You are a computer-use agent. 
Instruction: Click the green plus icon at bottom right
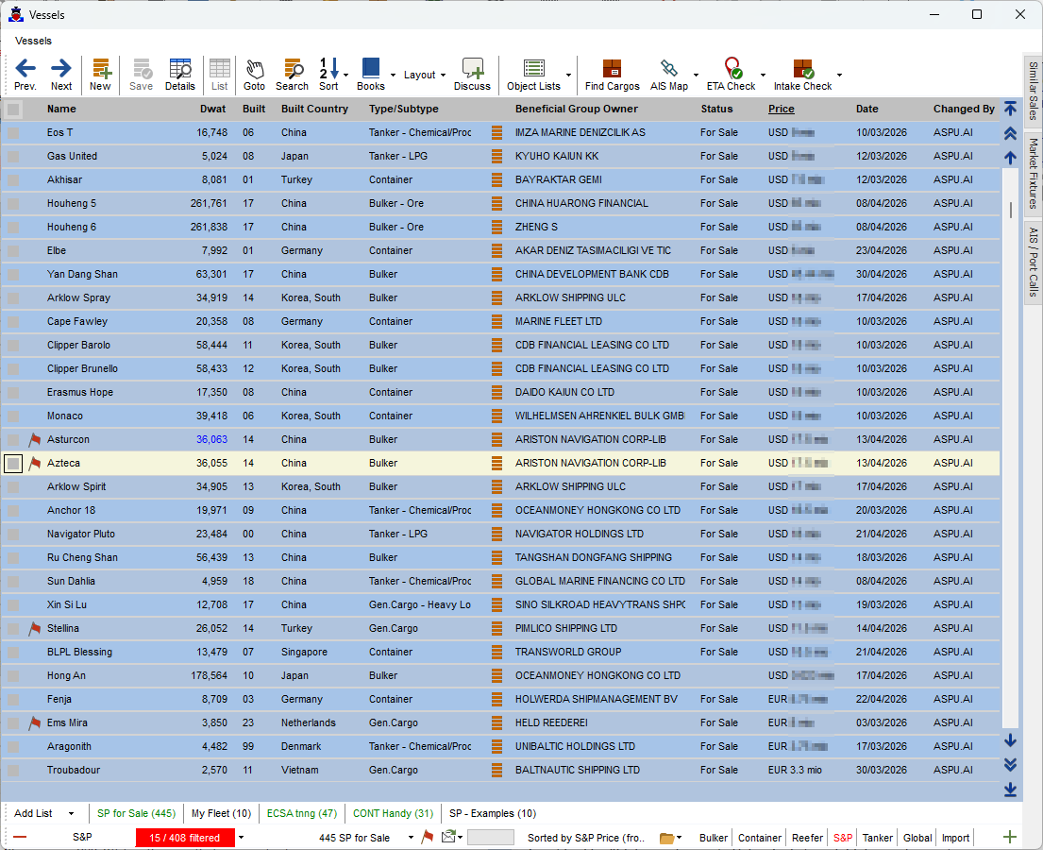click(1010, 838)
